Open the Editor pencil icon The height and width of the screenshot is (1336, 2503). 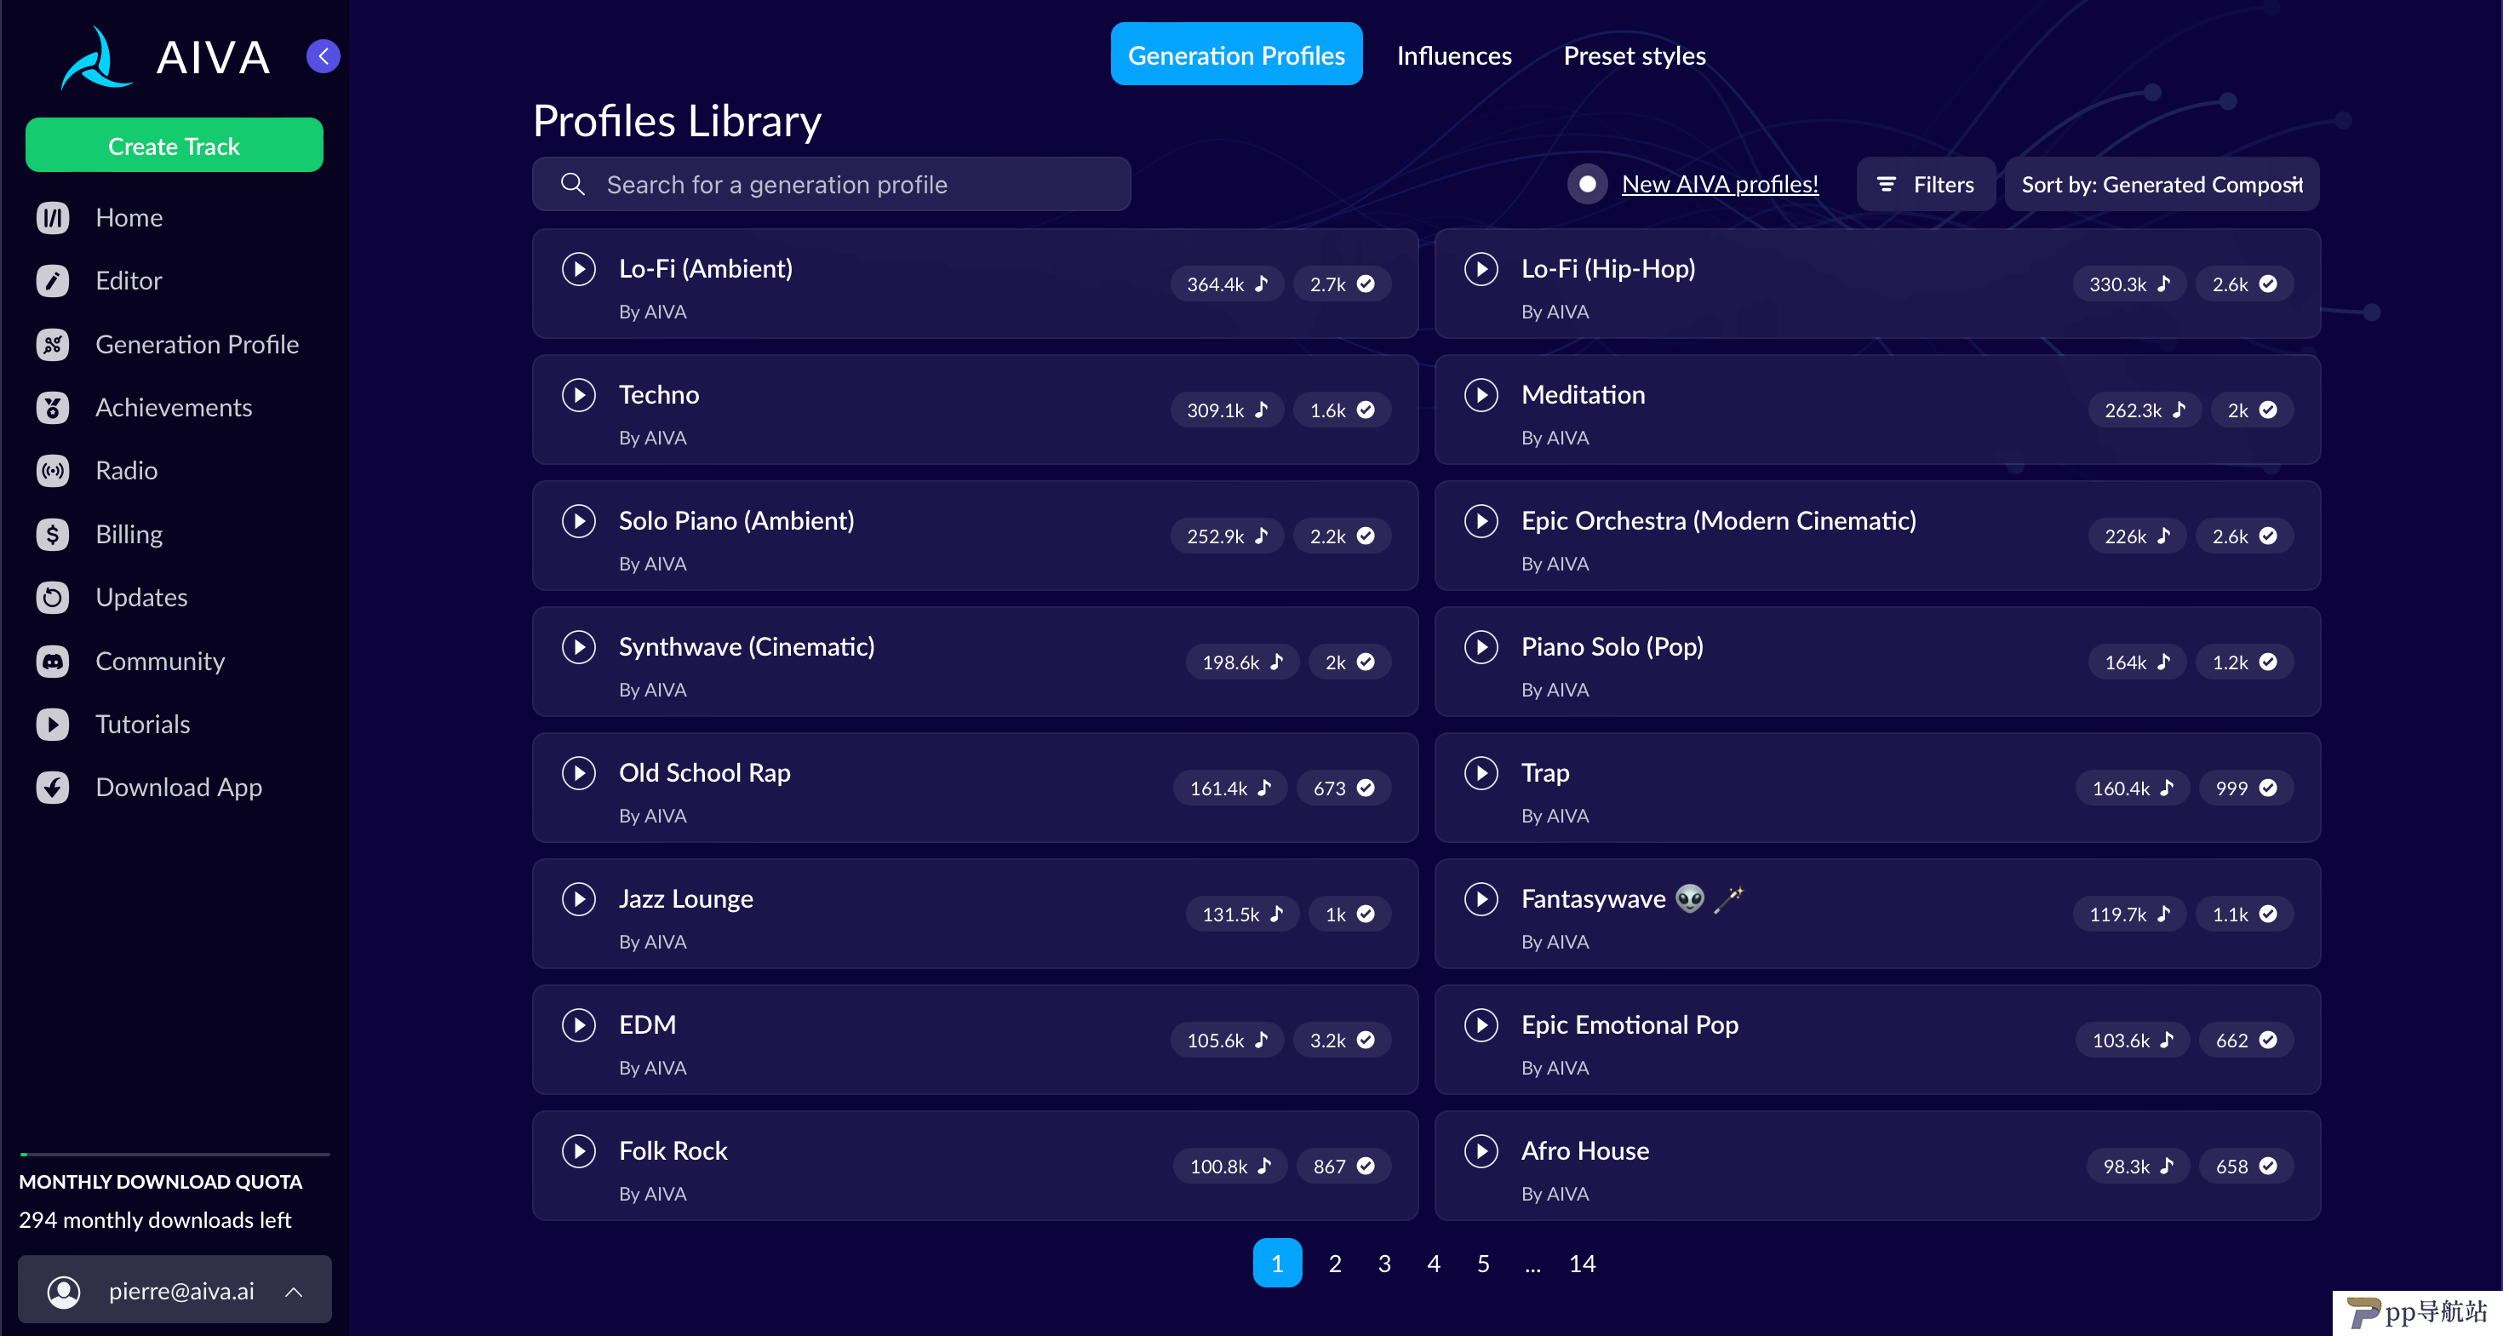pos(53,281)
